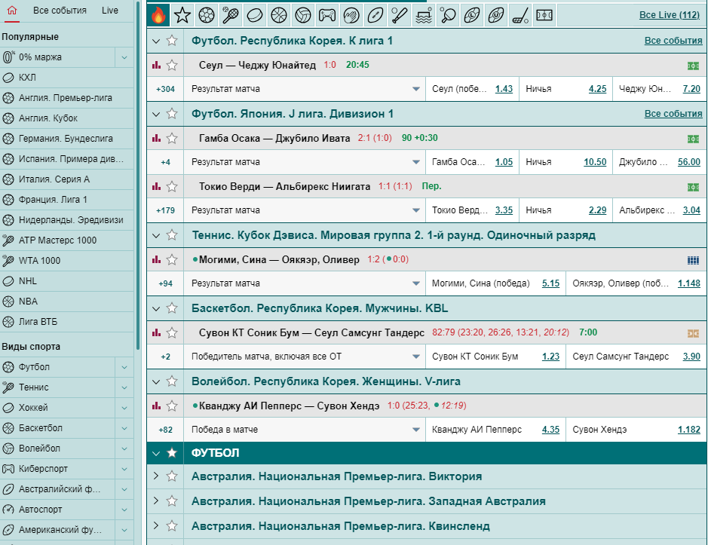The image size is (708, 545).
Task: Filter live events by volleyball icon
Action: (x=303, y=15)
